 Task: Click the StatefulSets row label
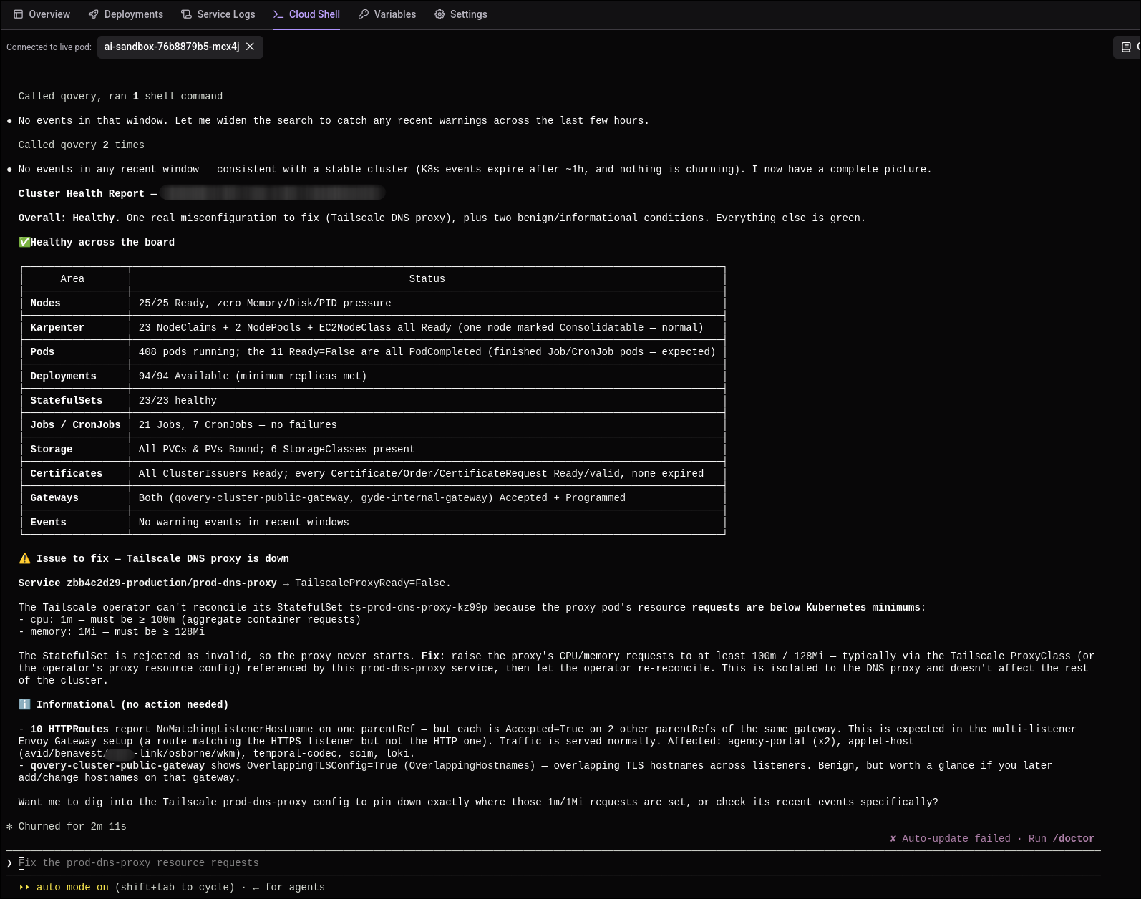tap(67, 401)
